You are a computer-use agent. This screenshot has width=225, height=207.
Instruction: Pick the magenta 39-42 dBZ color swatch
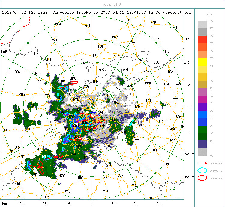pos(202,99)
